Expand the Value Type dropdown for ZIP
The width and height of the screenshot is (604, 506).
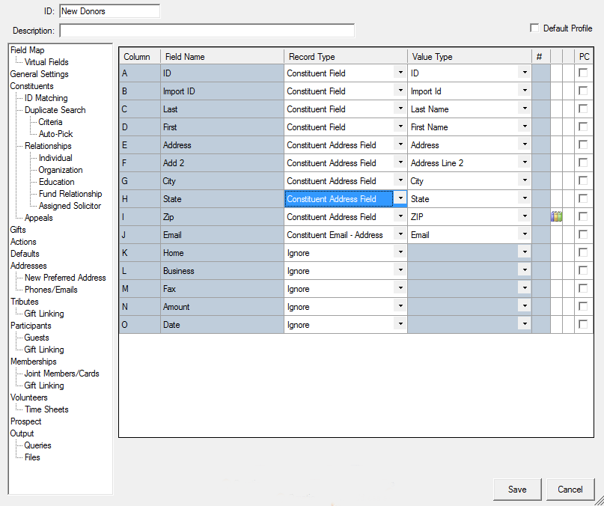(x=525, y=216)
